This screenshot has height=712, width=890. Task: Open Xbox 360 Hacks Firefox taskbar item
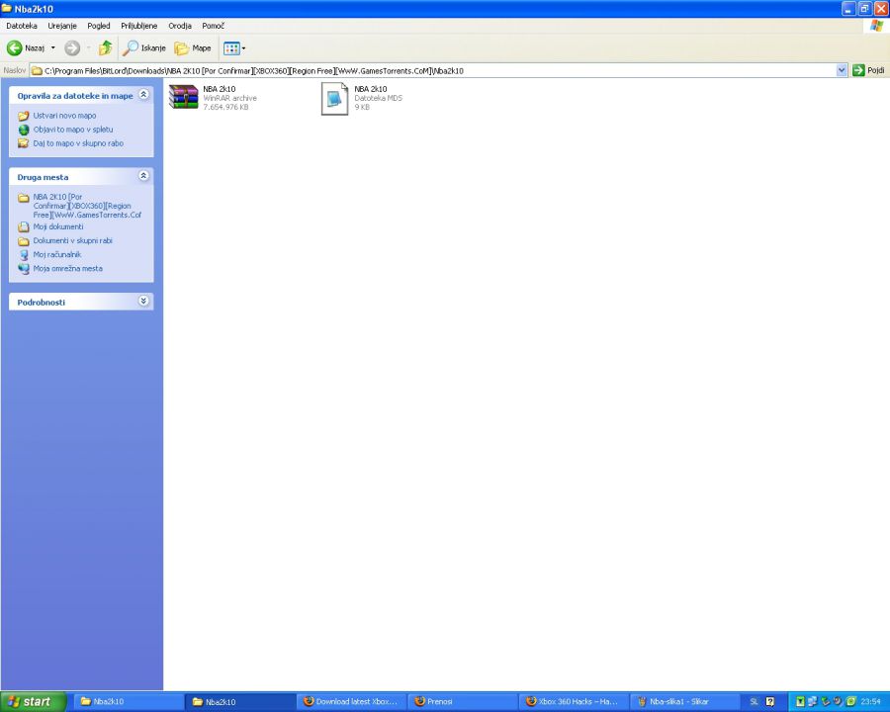click(574, 702)
